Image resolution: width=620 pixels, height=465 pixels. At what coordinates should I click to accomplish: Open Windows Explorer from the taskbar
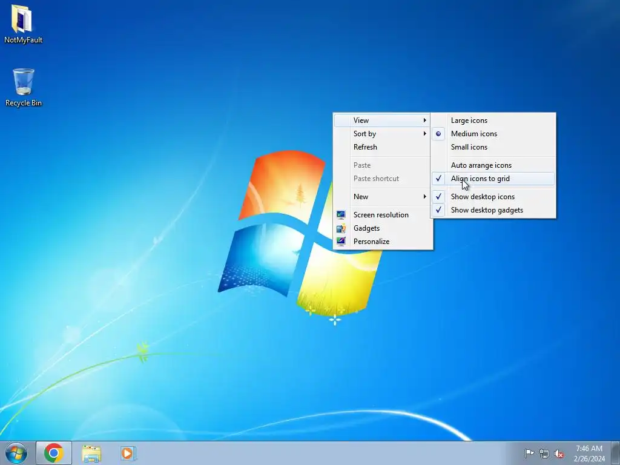pos(91,453)
